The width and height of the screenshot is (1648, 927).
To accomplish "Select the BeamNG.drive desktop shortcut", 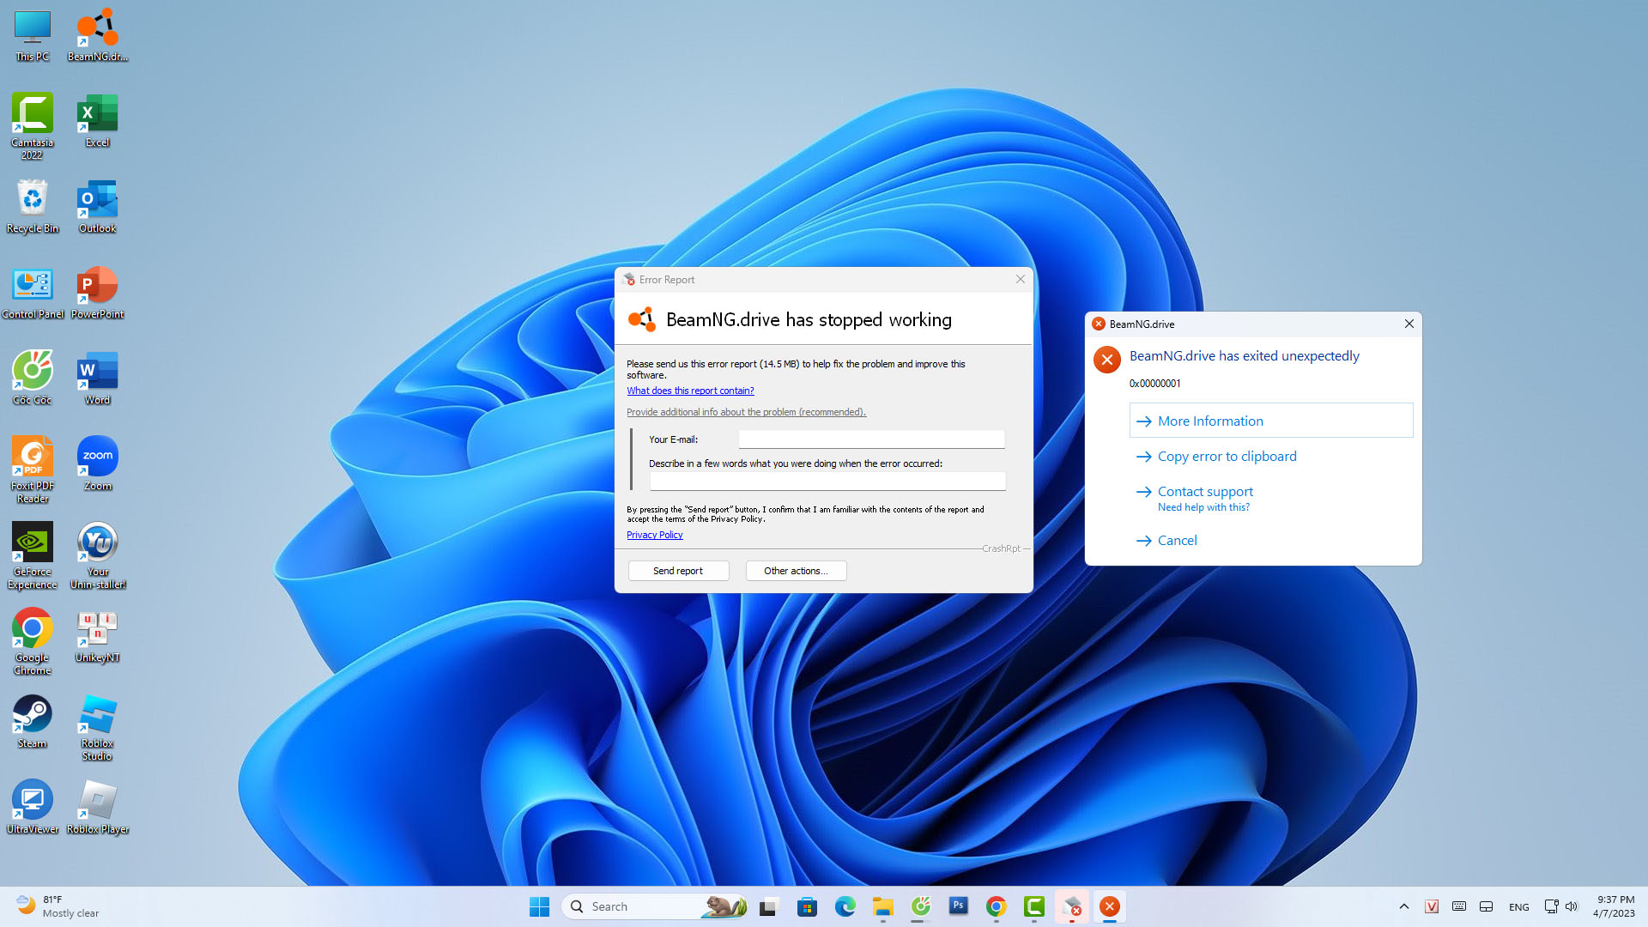I will [98, 35].
